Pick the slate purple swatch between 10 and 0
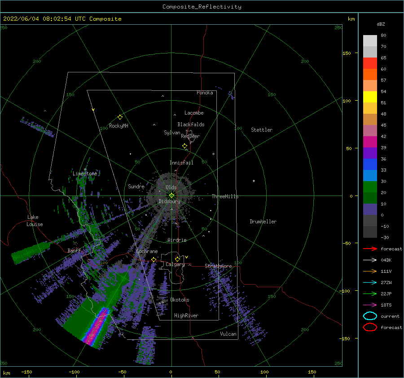Screen dimensions: 404x378 pyautogui.click(x=370, y=209)
